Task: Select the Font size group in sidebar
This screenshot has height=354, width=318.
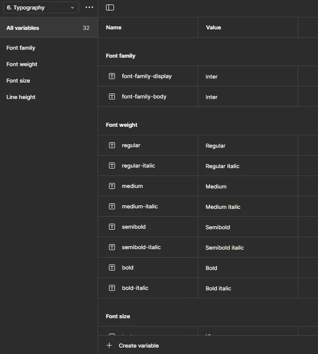Action: point(18,81)
